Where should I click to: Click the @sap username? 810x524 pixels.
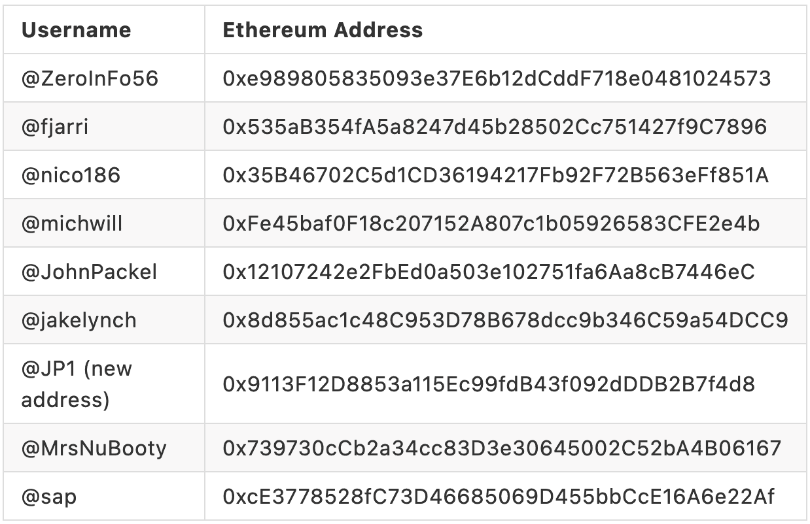(49, 497)
